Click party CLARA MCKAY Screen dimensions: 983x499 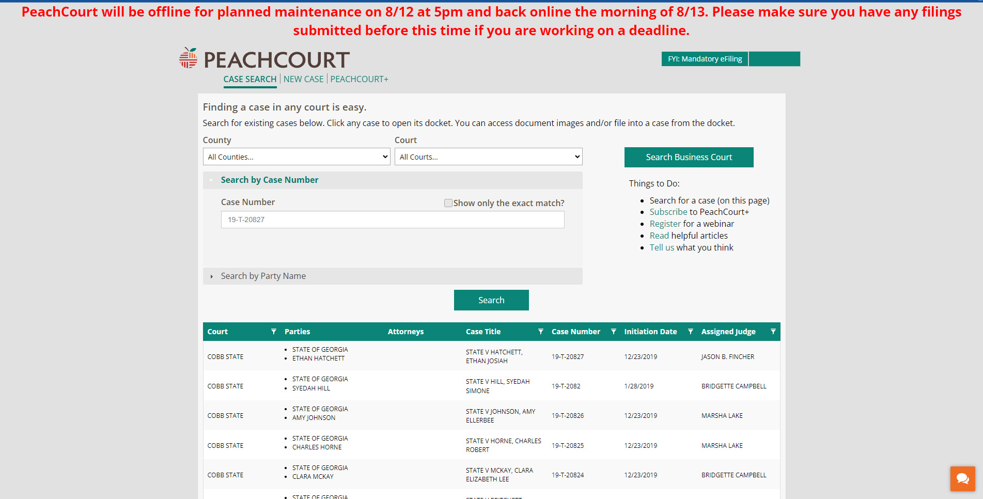coord(313,477)
